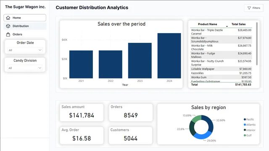The image size is (269, 151).
Task: Go to the Distribution page
Action: coord(25,26)
